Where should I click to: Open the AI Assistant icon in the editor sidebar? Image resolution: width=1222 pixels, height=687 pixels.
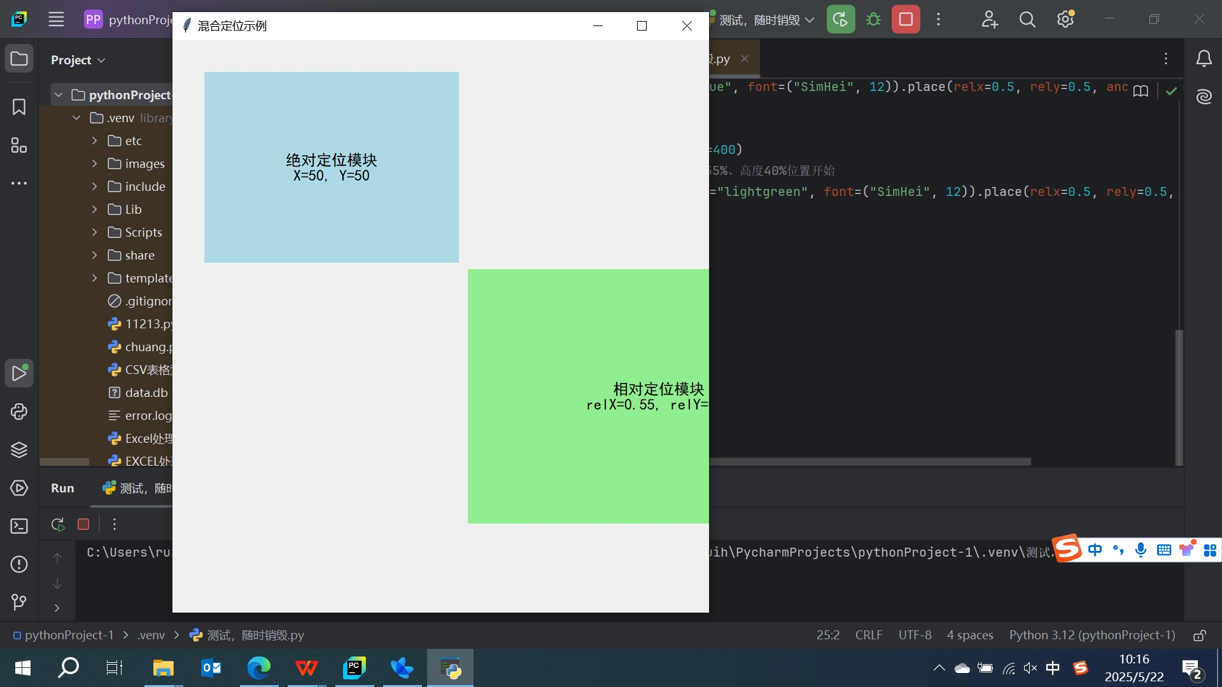(1204, 97)
